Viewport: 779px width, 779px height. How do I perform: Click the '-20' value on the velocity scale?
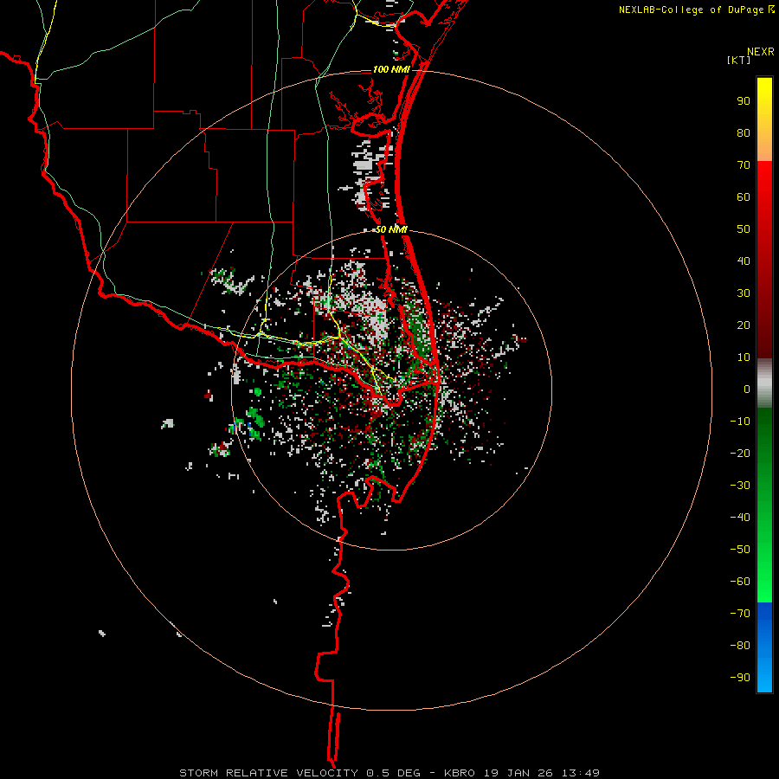point(740,454)
